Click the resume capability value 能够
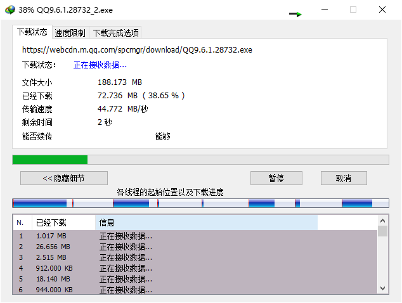This screenshot has height=303, width=402. 163,136
